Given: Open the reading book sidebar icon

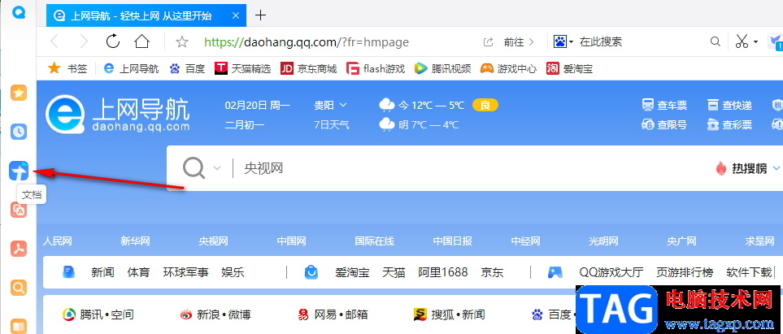Looking at the screenshot, I should (19, 326).
